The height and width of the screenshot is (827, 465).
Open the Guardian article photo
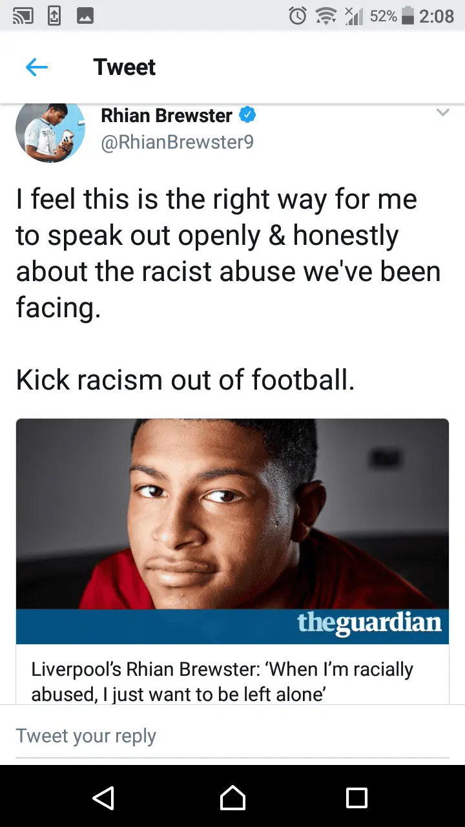232,514
